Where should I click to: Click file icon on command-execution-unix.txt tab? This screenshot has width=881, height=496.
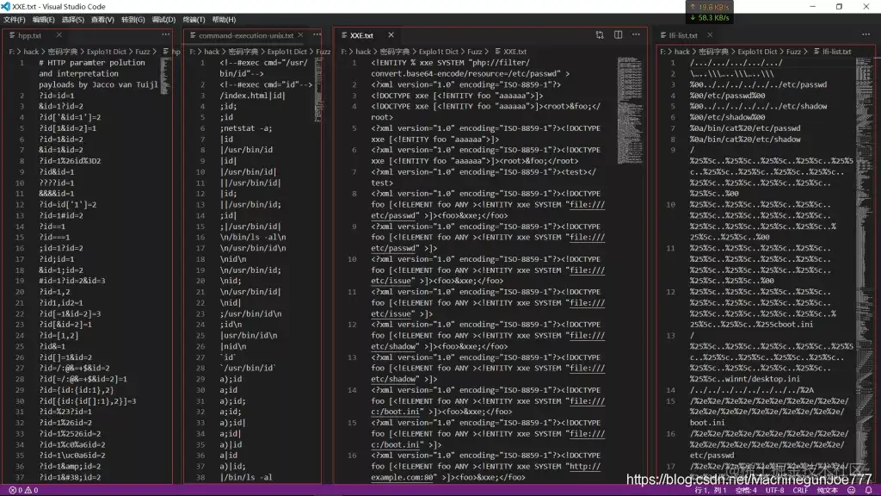pyautogui.click(x=193, y=35)
